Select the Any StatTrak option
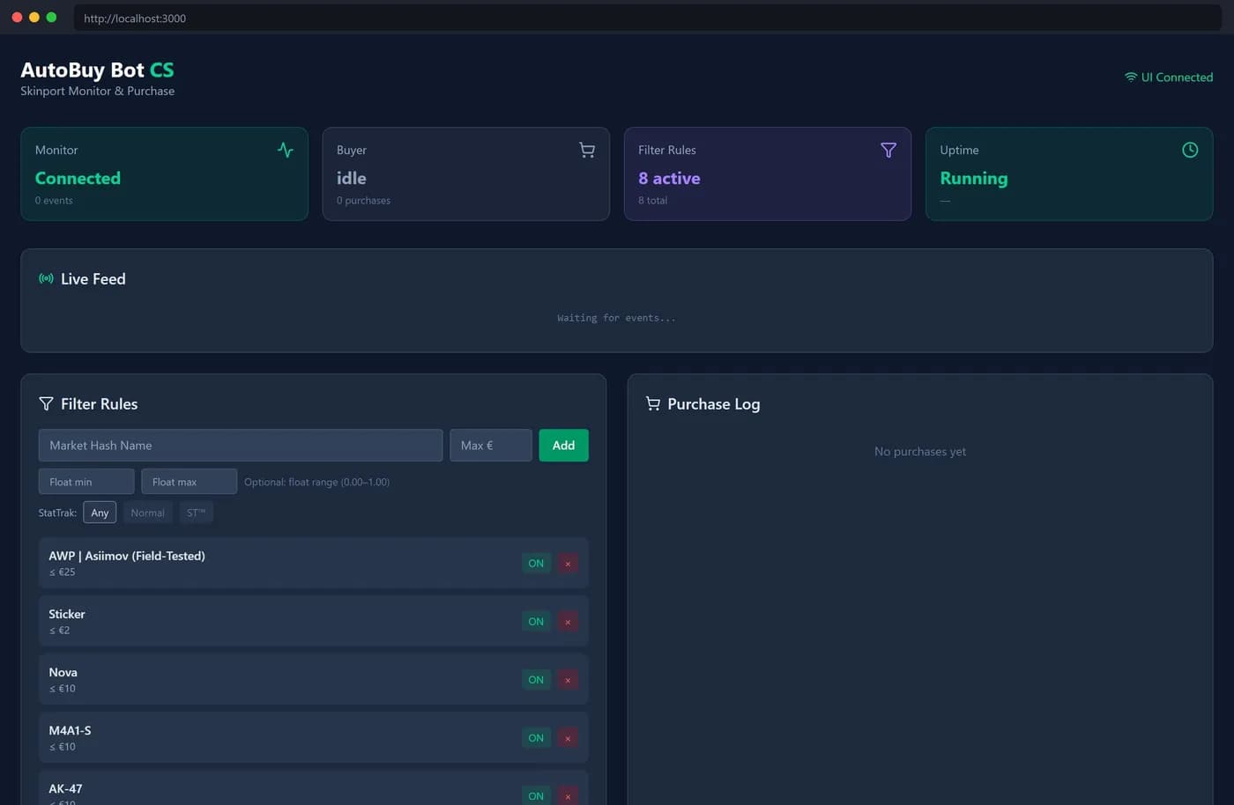1234x805 pixels. pos(100,513)
